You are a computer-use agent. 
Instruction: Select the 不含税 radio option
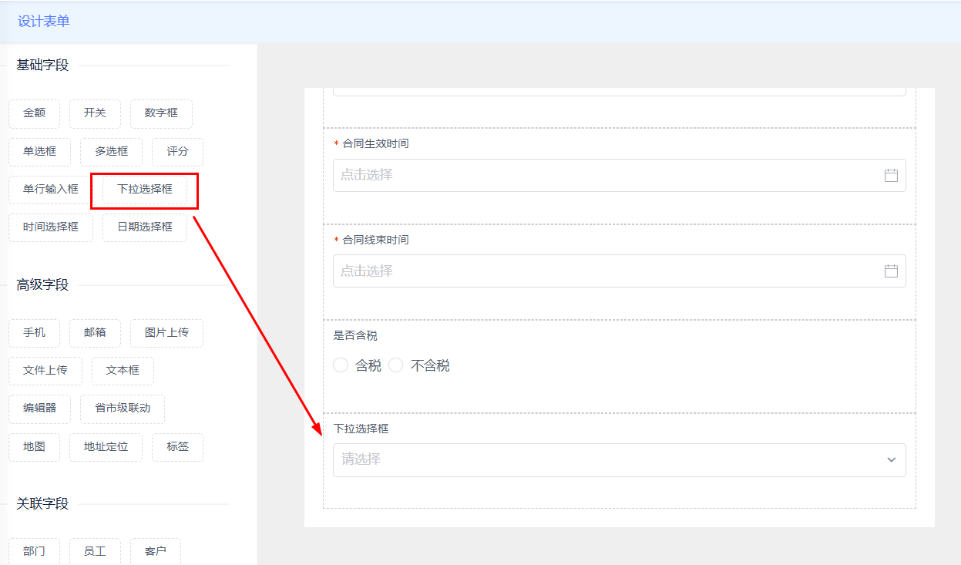[396, 365]
